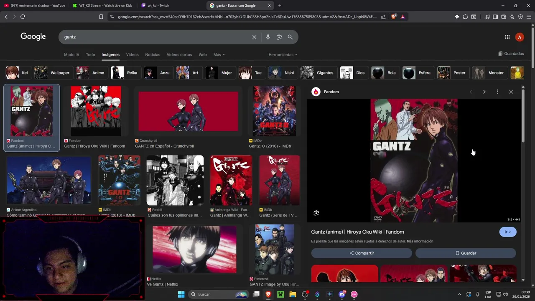The width and height of the screenshot is (535, 301).
Task: Show next image in preview panel
Action: [484, 92]
